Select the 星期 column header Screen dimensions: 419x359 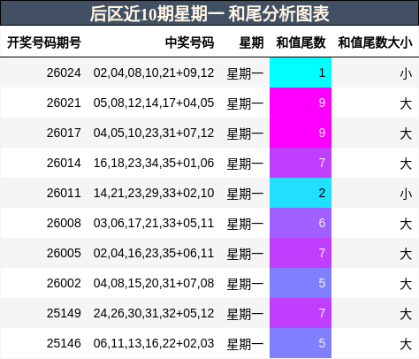click(x=251, y=42)
